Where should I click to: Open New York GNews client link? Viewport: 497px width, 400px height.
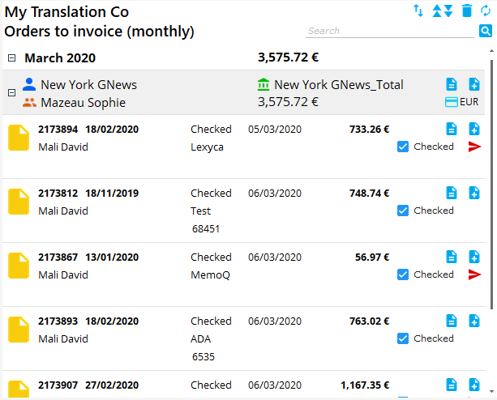click(88, 85)
